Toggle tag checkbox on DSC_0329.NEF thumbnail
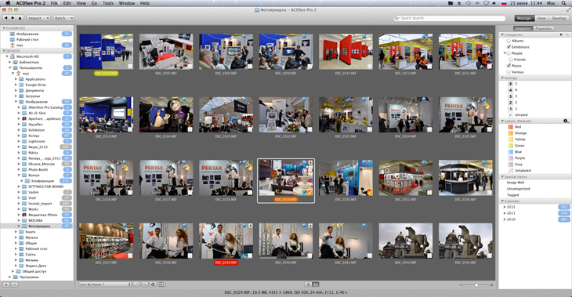The image size is (572, 297). click(310, 192)
